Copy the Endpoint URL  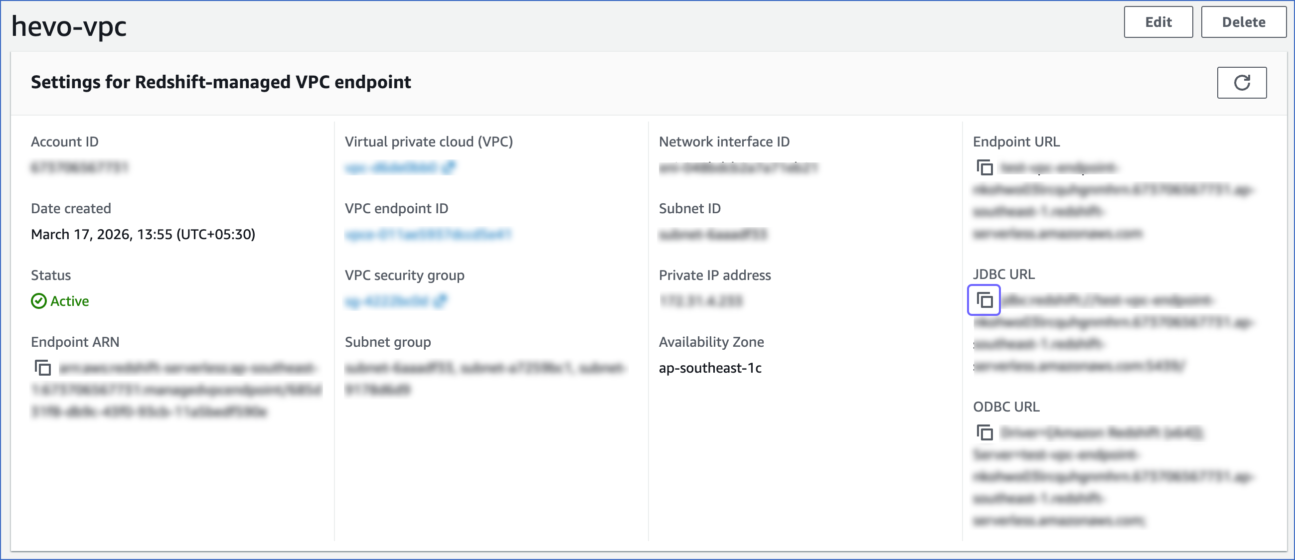point(984,168)
